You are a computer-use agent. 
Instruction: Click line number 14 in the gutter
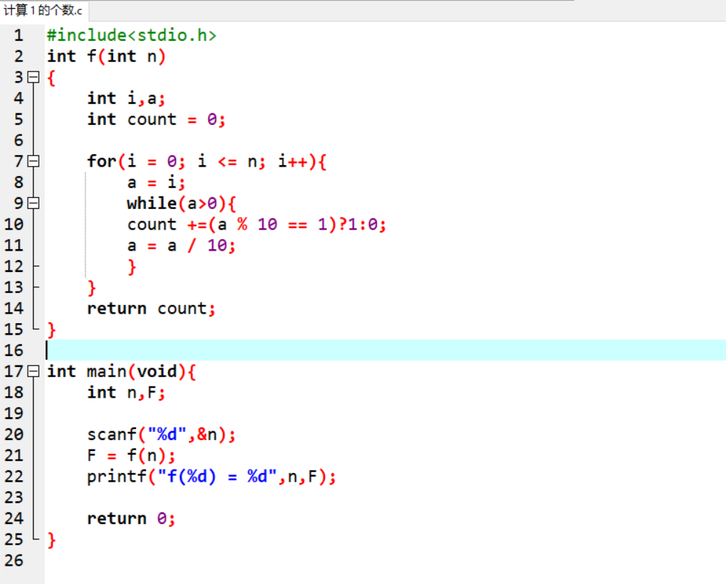[13, 308]
